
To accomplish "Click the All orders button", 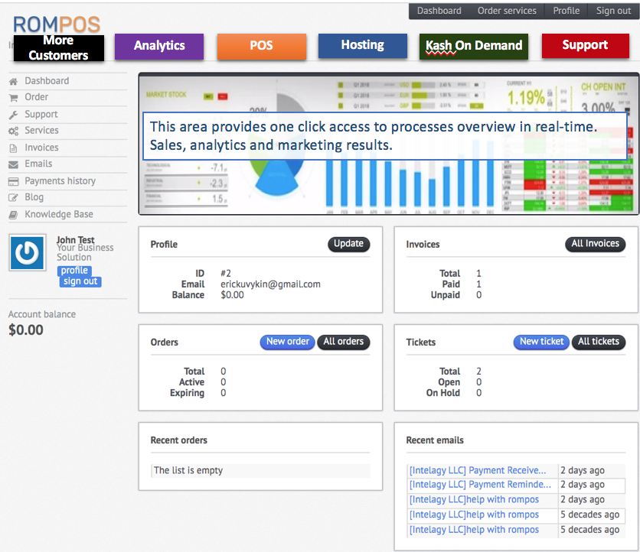I will pyautogui.click(x=343, y=342).
